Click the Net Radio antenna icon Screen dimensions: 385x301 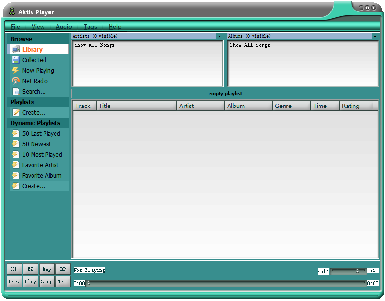[x=16, y=81]
